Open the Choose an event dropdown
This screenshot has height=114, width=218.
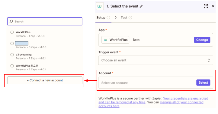pos(156,60)
